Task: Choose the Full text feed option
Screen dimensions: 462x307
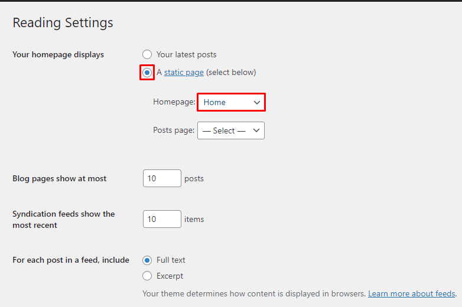Action: tap(147, 260)
